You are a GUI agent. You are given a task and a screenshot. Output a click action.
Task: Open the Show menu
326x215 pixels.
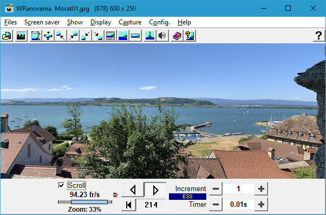75,22
